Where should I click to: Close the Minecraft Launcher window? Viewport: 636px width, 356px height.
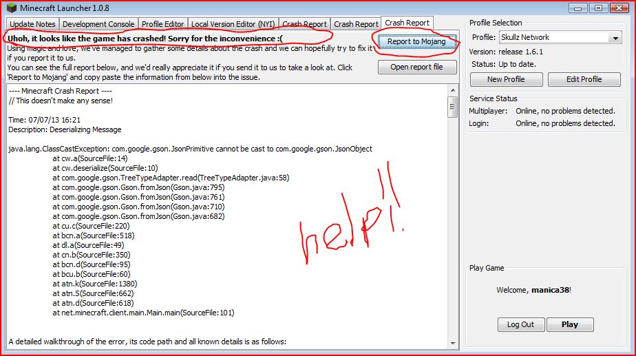(619, 8)
